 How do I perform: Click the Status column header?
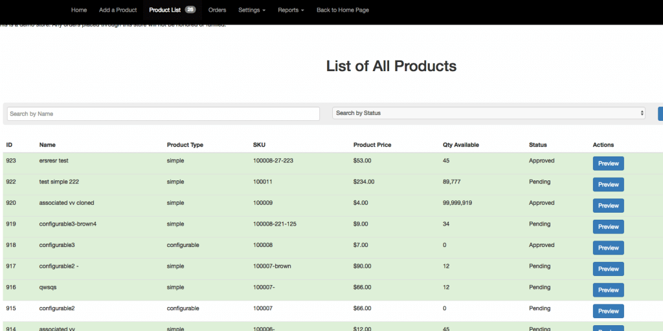537,145
